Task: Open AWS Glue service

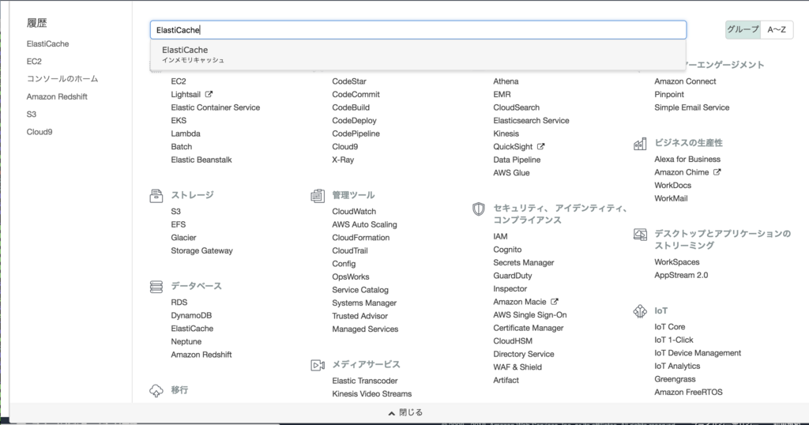Action: (x=511, y=173)
